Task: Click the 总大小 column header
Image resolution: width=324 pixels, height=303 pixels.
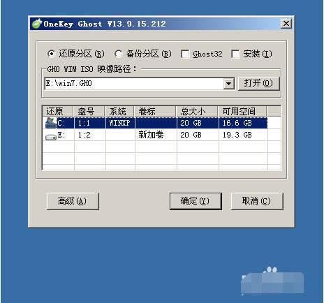Action: click(x=197, y=111)
